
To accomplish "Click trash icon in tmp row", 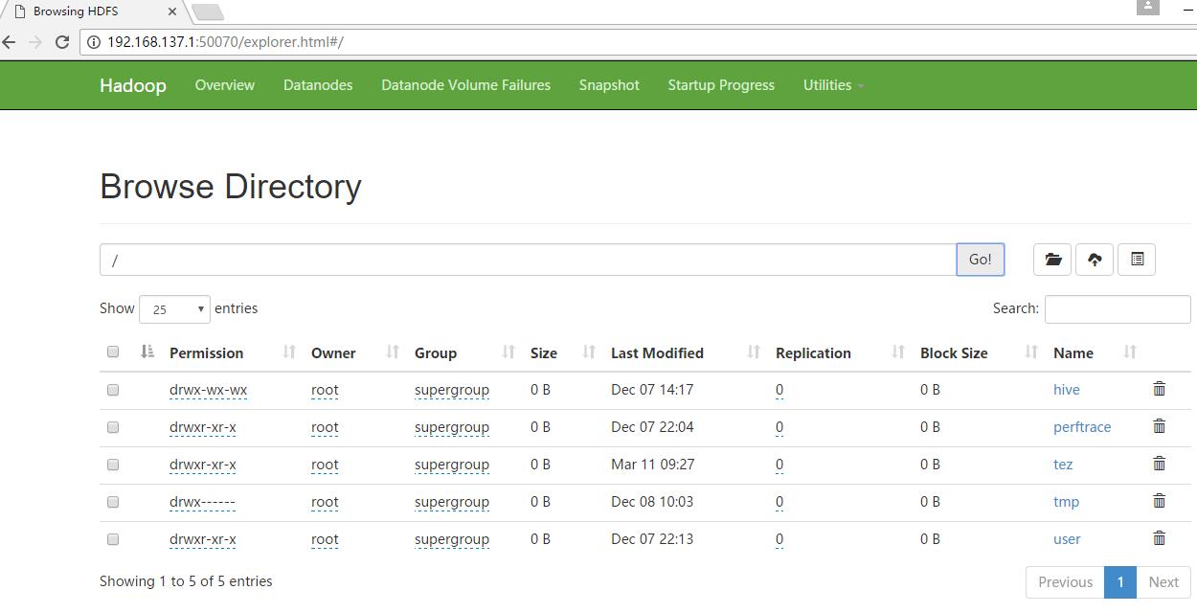I will point(1159,501).
